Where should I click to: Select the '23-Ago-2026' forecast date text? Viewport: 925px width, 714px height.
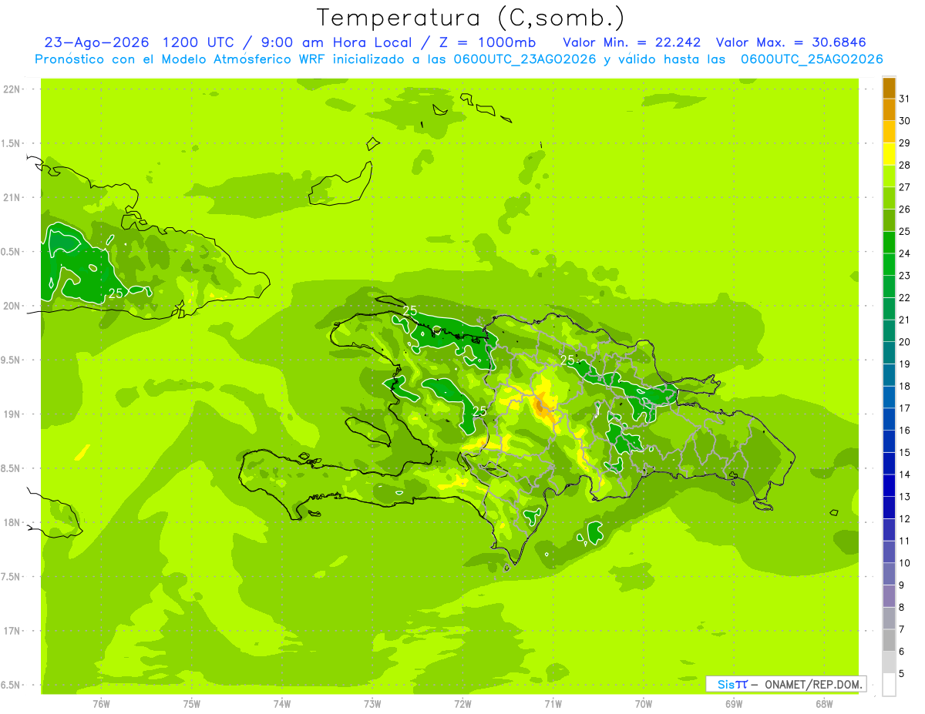[x=97, y=42]
